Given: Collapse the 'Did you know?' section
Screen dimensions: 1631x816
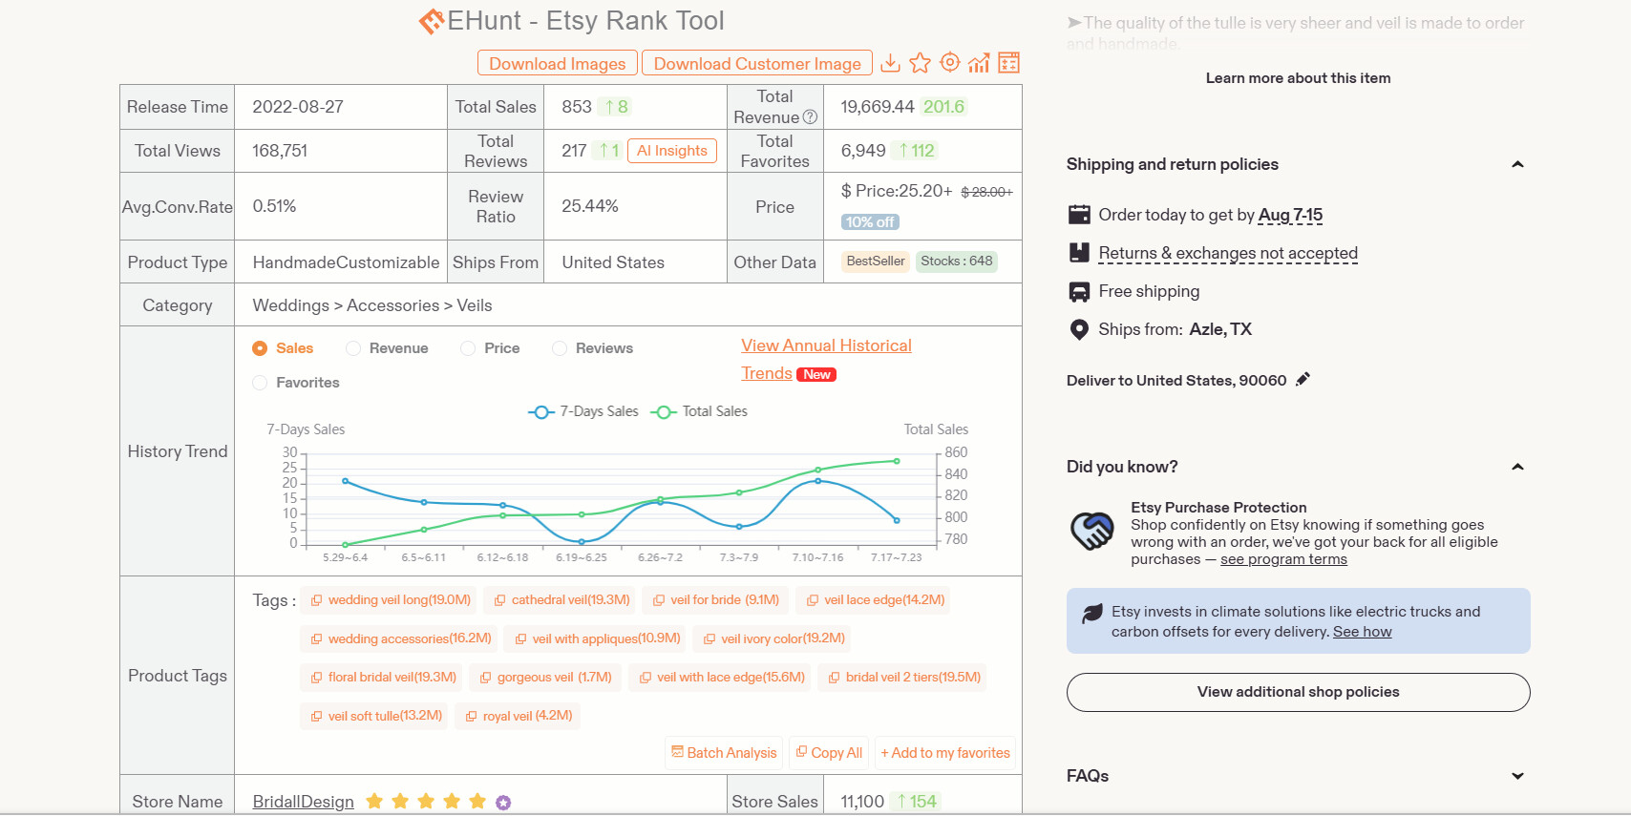Looking at the screenshot, I should pos(1517,467).
